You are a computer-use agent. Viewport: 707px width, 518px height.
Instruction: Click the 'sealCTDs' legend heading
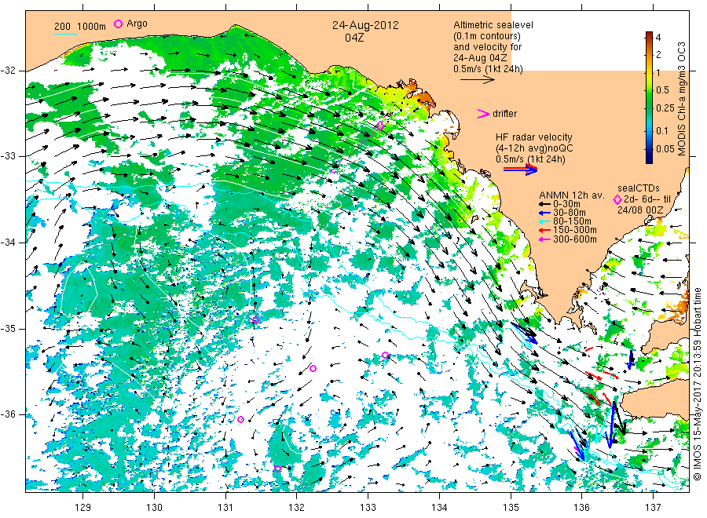coord(639,188)
